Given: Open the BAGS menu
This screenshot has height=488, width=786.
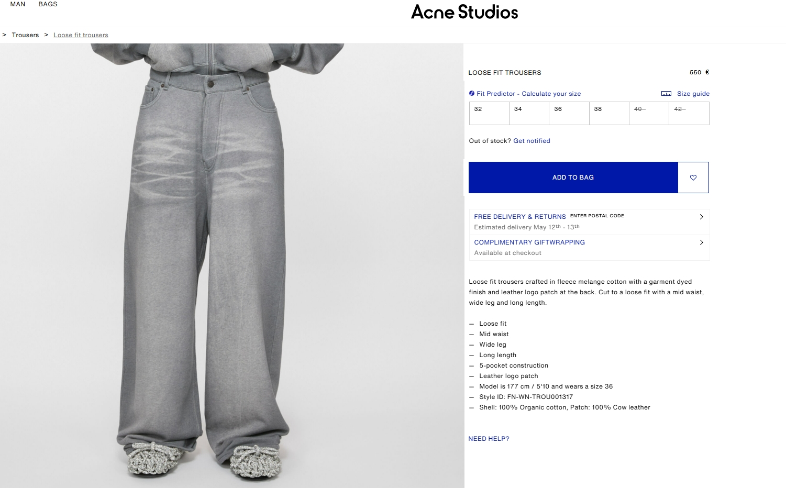Looking at the screenshot, I should tap(48, 4).
